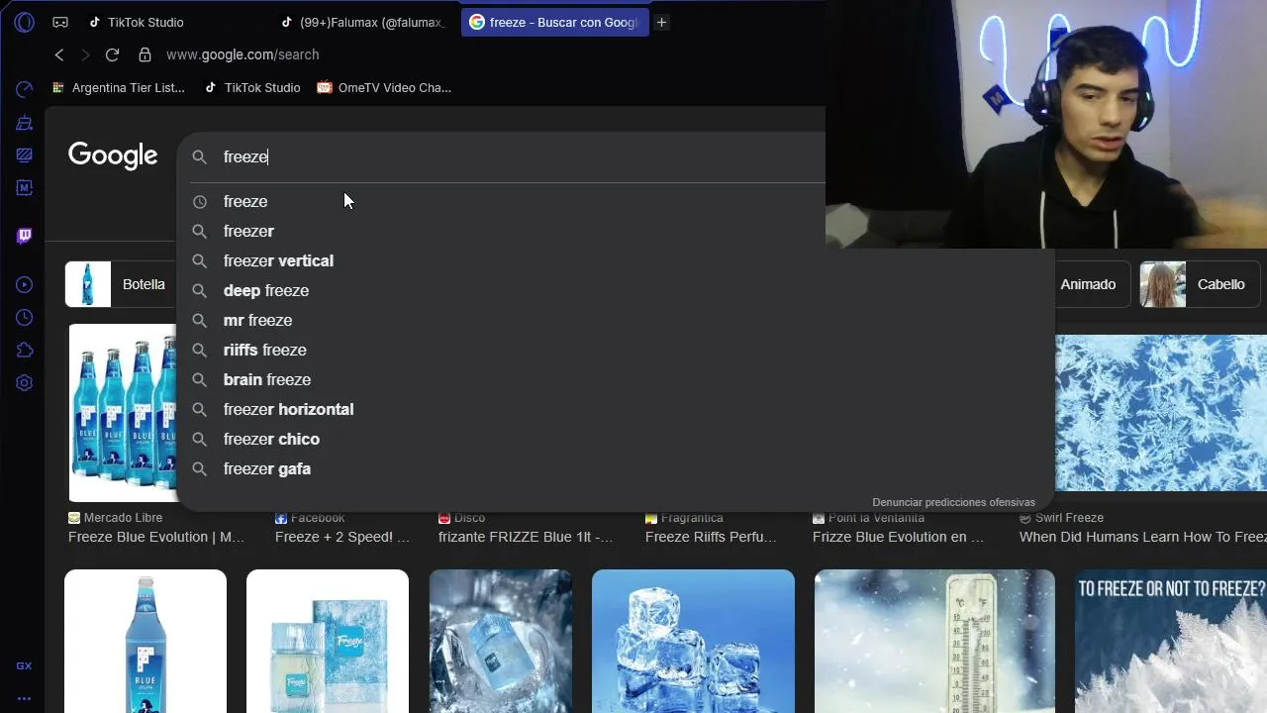
Task: Open GX Cleaner brush icon in sidebar
Action: click(25, 123)
